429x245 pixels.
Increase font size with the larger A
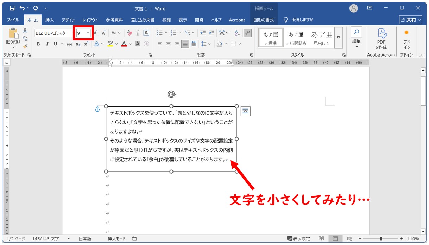[95, 33]
